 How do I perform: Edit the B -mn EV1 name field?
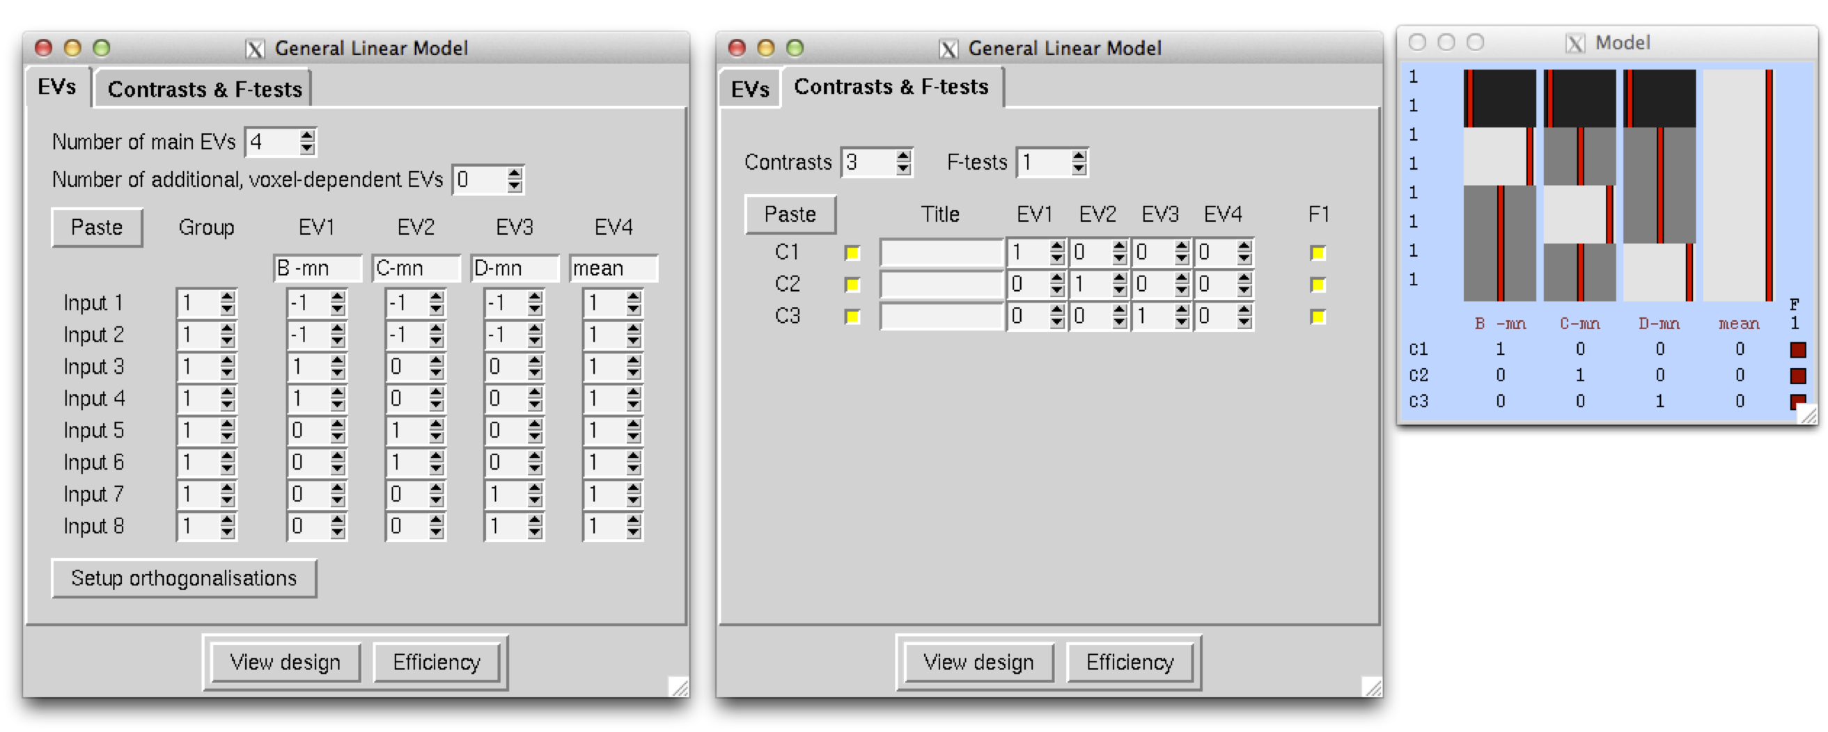pyautogui.click(x=318, y=268)
